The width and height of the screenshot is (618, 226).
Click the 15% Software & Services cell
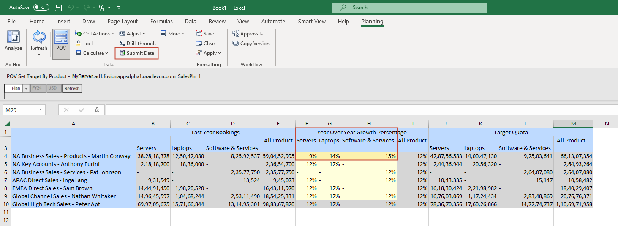click(x=369, y=156)
